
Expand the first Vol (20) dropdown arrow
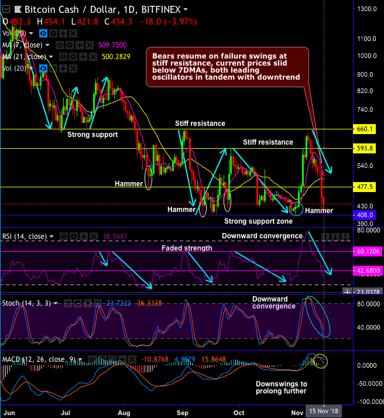(x=31, y=33)
